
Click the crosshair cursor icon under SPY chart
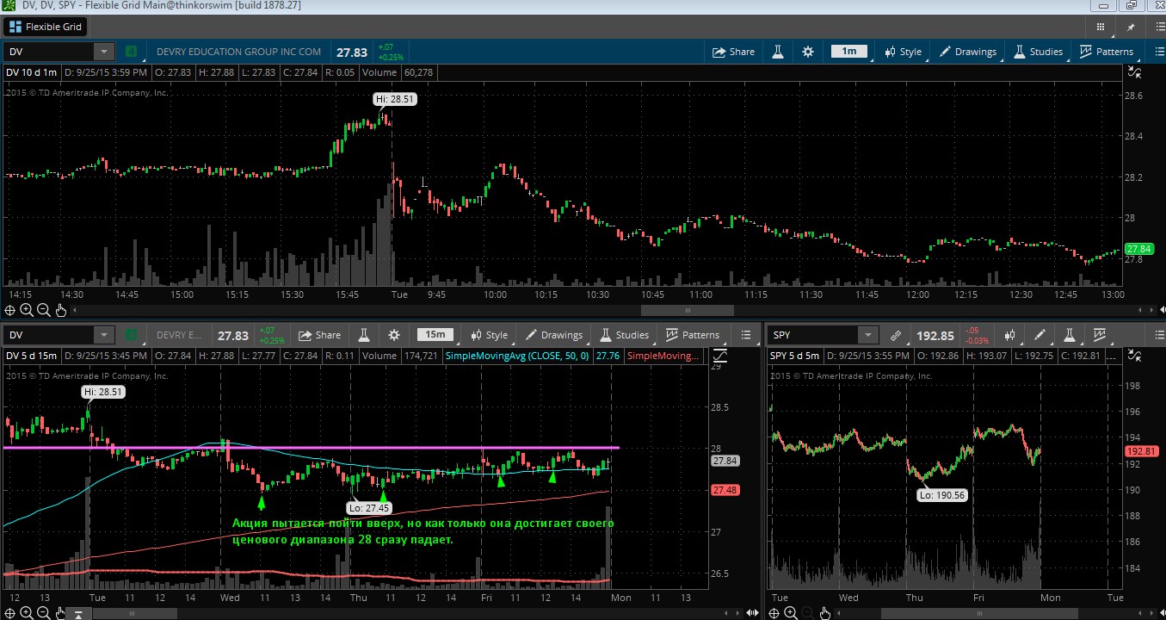(774, 613)
